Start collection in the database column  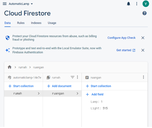click(x=21, y=86)
